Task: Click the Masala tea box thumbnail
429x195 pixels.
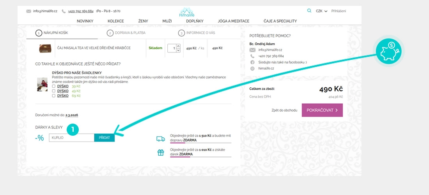Action: (45, 48)
